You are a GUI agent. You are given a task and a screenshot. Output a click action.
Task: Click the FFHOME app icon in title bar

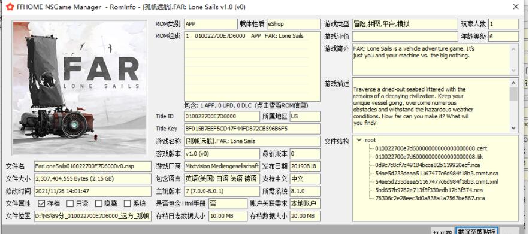[10, 7]
